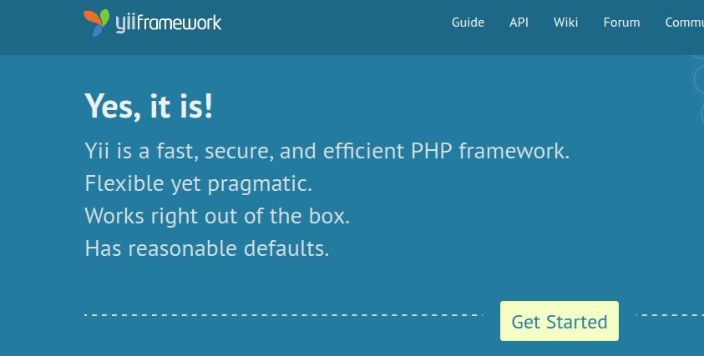Click the word "PHP" in the description
Image resolution: width=704 pixels, height=356 pixels.
[432, 151]
